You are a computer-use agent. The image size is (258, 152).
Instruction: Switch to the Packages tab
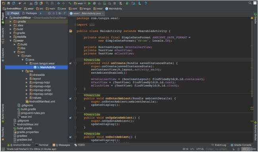coord(29,13)
